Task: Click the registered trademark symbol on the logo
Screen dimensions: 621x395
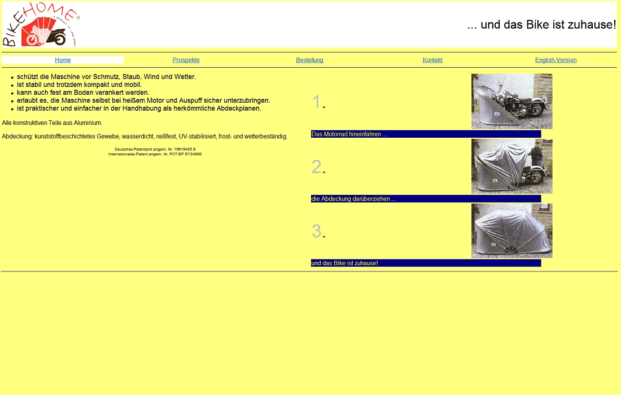Action: [77, 17]
